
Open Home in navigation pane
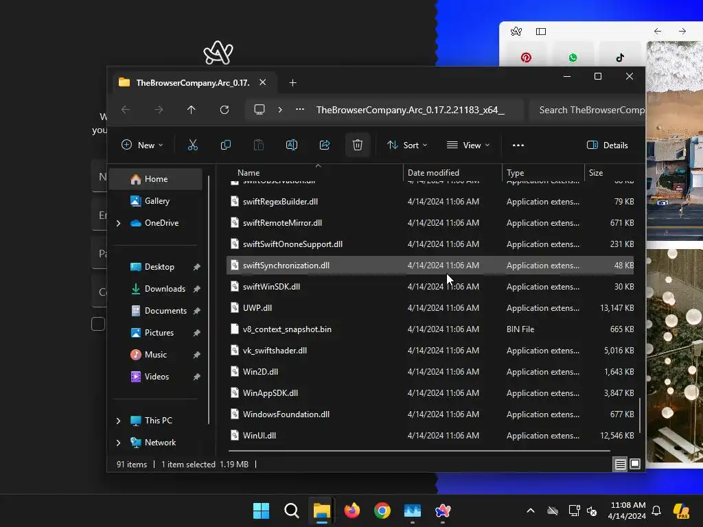click(156, 179)
